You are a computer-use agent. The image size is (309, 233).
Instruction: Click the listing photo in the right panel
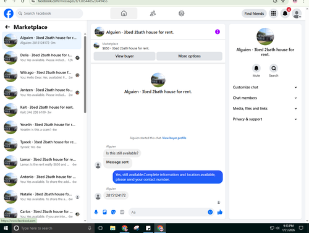(265, 36)
